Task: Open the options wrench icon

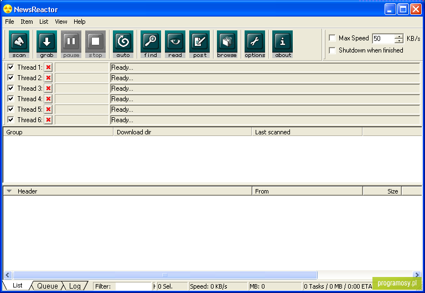Action: point(255,44)
